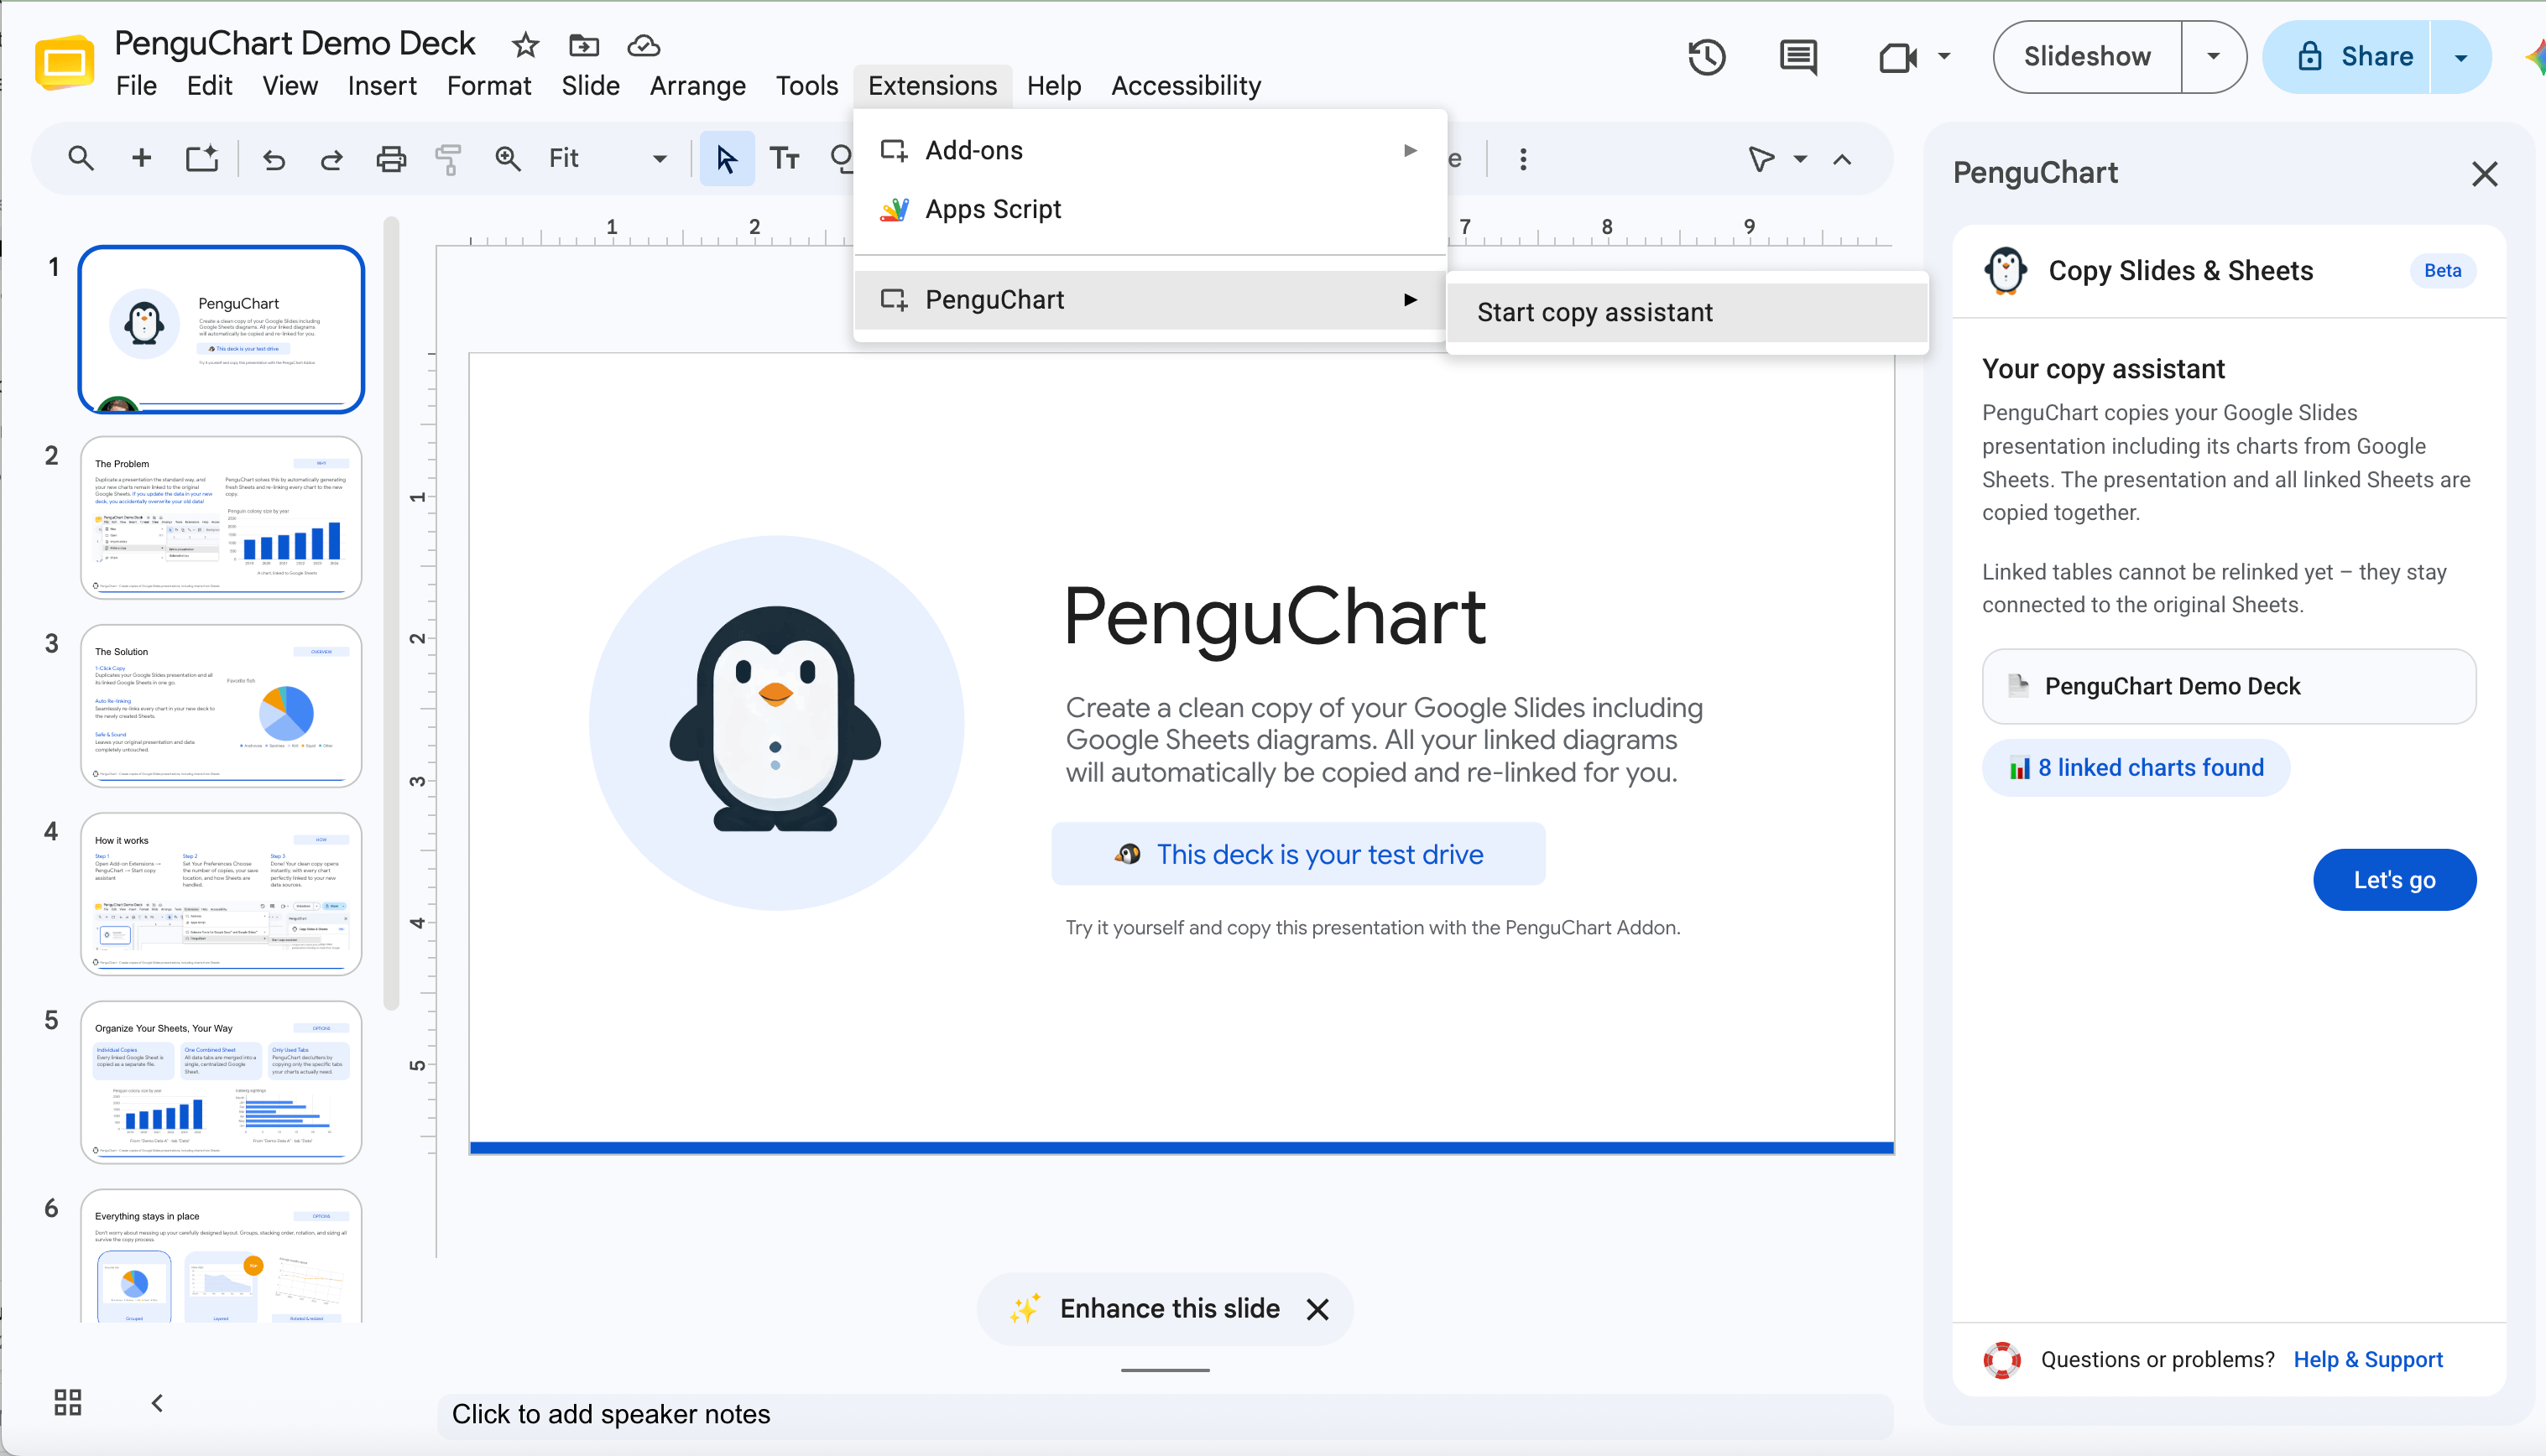Open the Accessibility menu
The height and width of the screenshot is (1456, 2546).
pos(1186,86)
